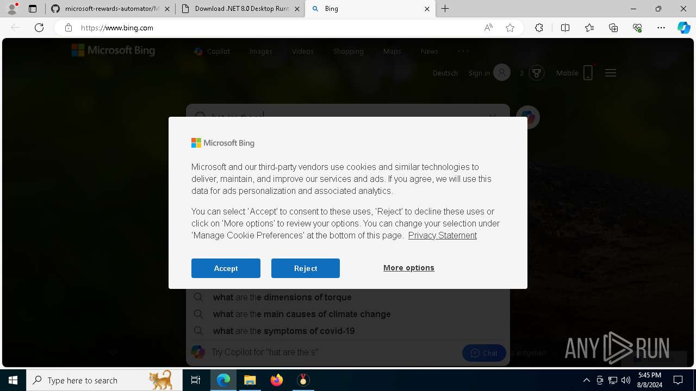Switch to the Download .NET 8.0 tab
Screen dimensions: 696x391
tap(240, 9)
